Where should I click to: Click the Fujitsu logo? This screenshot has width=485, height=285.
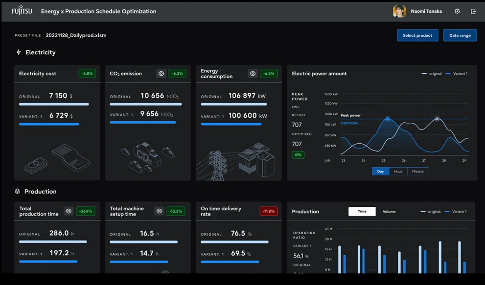pyautogui.click(x=22, y=10)
